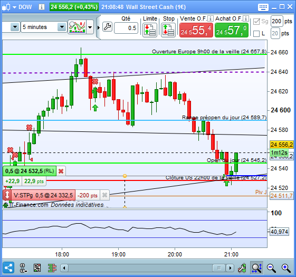This screenshot has height=277, width=296.
Task: Click the -200 pts stop distance label
Action: click(88, 195)
